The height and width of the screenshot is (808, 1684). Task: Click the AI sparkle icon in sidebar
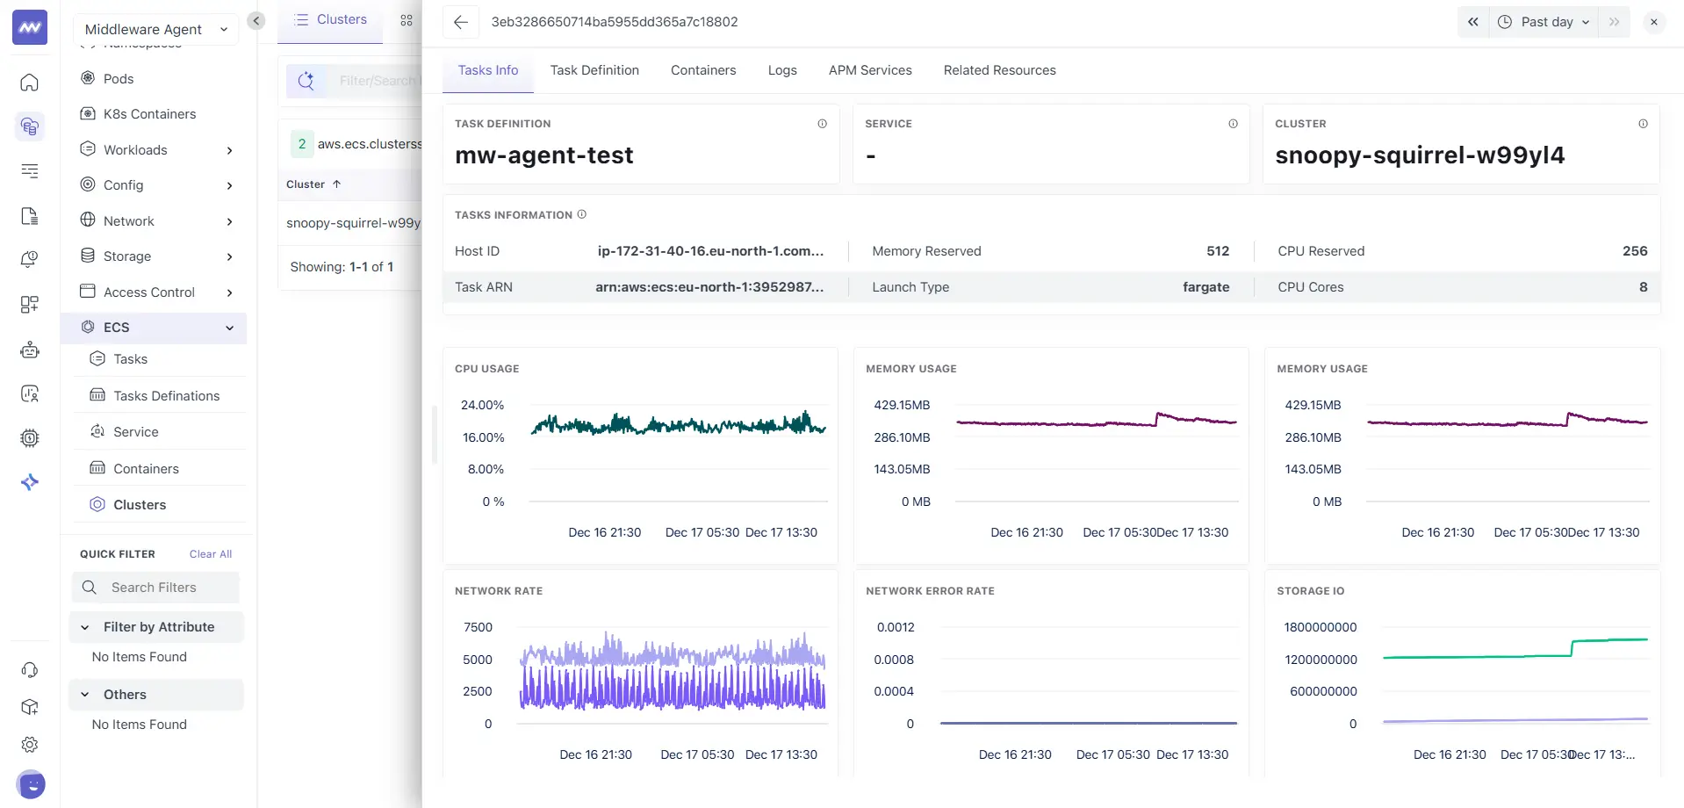(29, 481)
